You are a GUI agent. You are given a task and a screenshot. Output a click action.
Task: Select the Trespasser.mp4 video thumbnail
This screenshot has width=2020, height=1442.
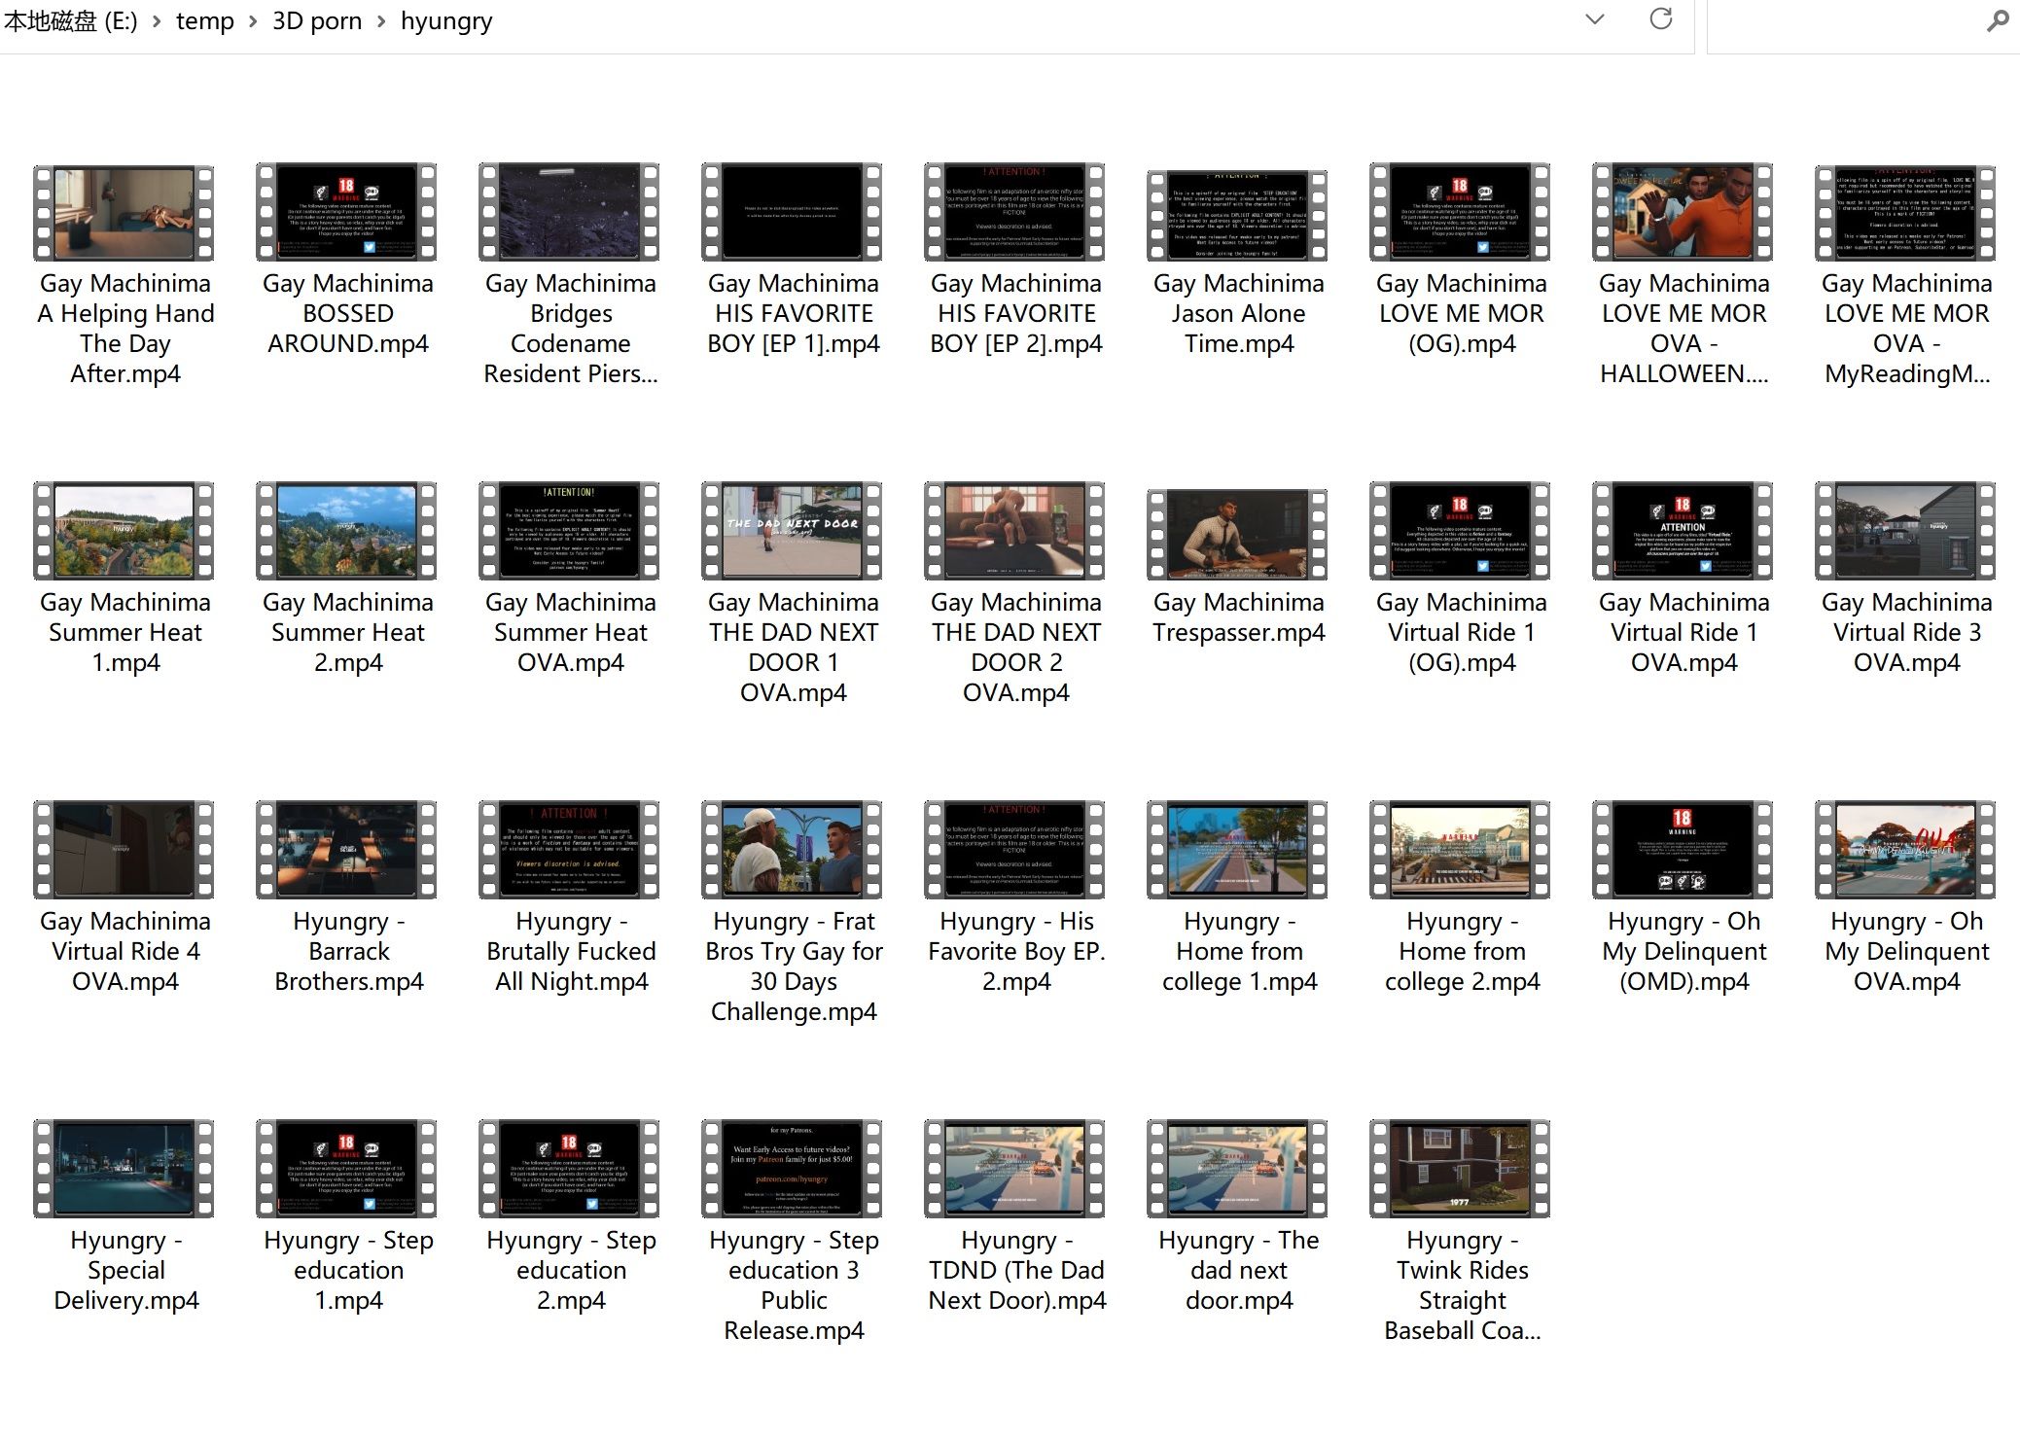(x=1237, y=535)
